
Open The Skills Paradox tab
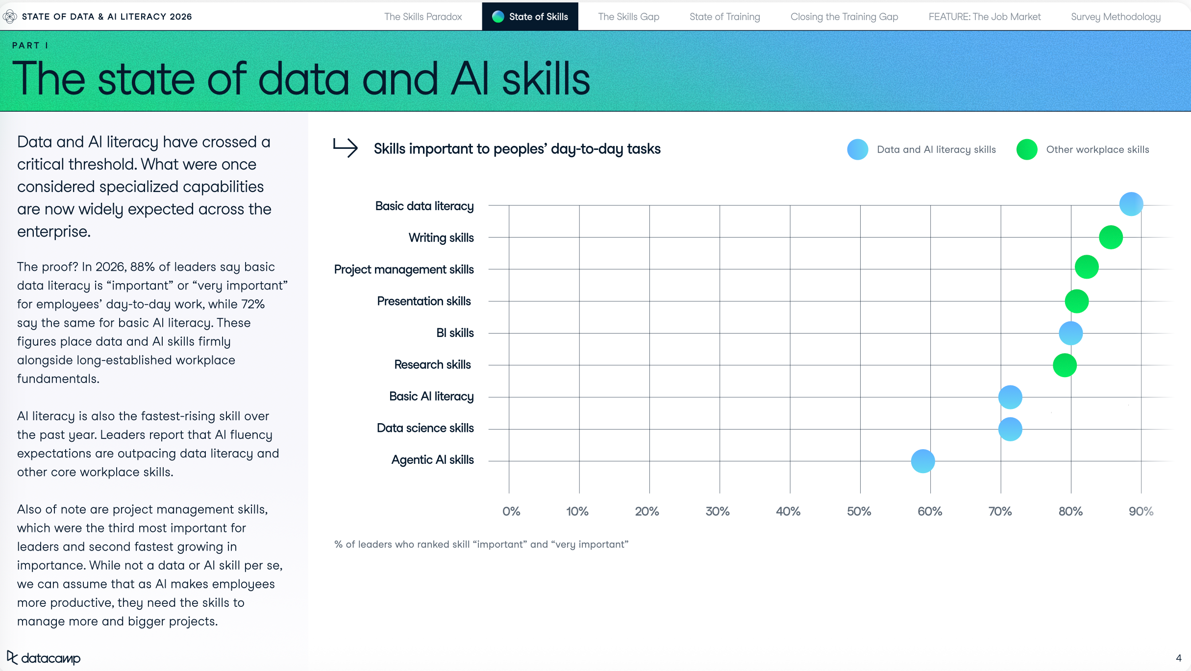(423, 17)
